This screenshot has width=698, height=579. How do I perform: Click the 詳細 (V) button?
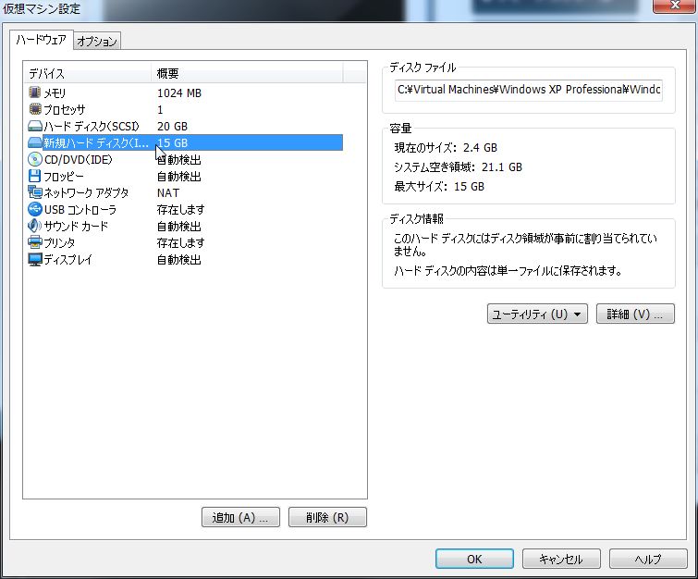635,314
